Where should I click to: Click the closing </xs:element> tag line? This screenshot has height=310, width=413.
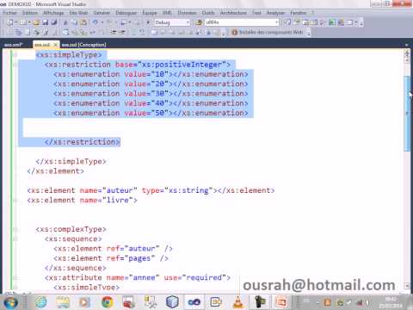click(x=56, y=171)
